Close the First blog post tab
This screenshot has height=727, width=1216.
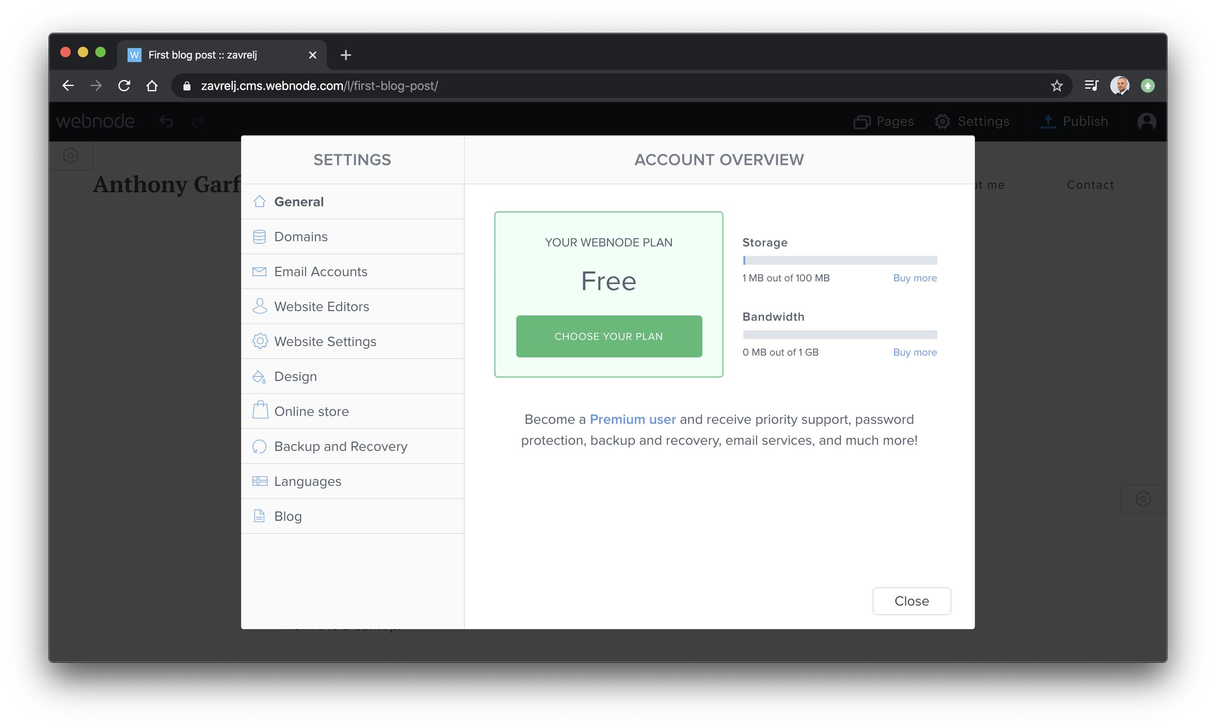coord(312,55)
